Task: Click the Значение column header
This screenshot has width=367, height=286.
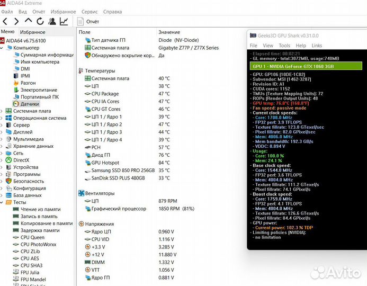Action: [x=169, y=32]
